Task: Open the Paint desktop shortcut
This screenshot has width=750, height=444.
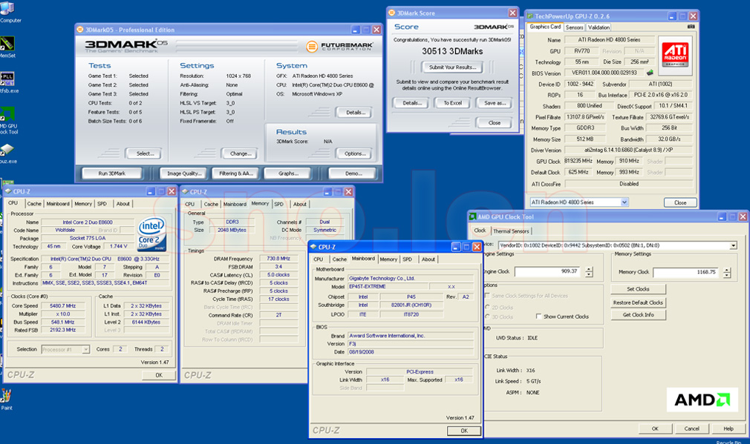Action: (x=6, y=396)
